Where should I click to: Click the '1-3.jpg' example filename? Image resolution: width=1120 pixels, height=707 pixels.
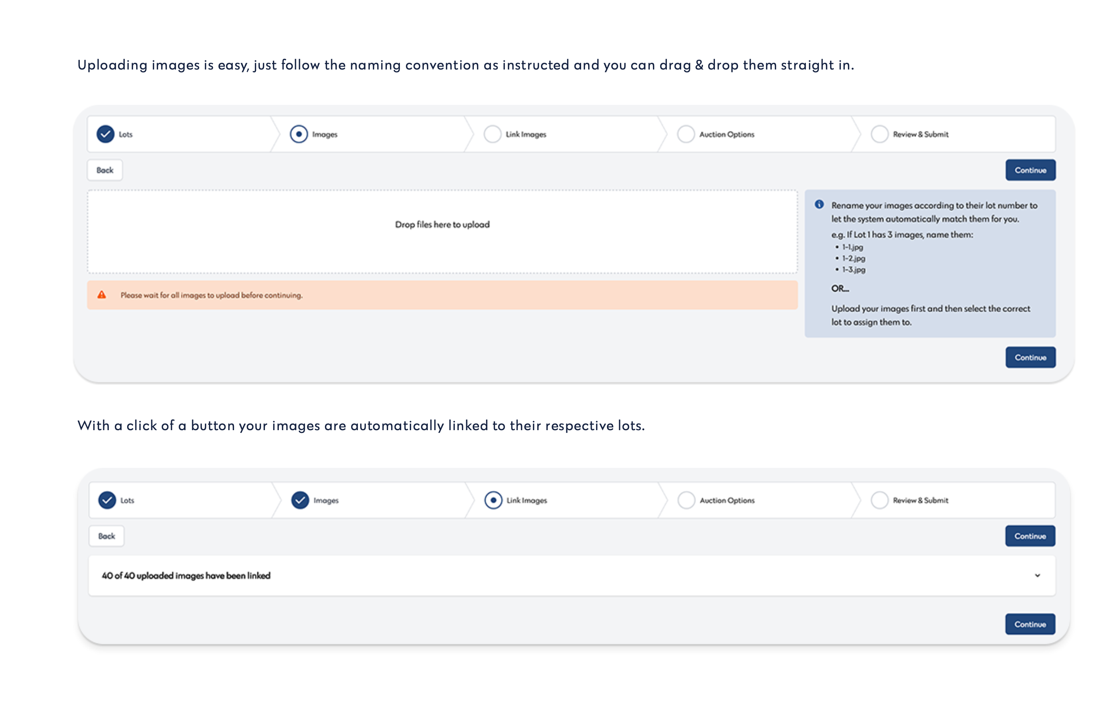(854, 270)
